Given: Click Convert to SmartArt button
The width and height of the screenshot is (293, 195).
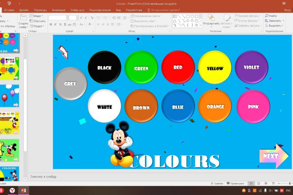Looking at the screenshot, I should pos(149,26).
